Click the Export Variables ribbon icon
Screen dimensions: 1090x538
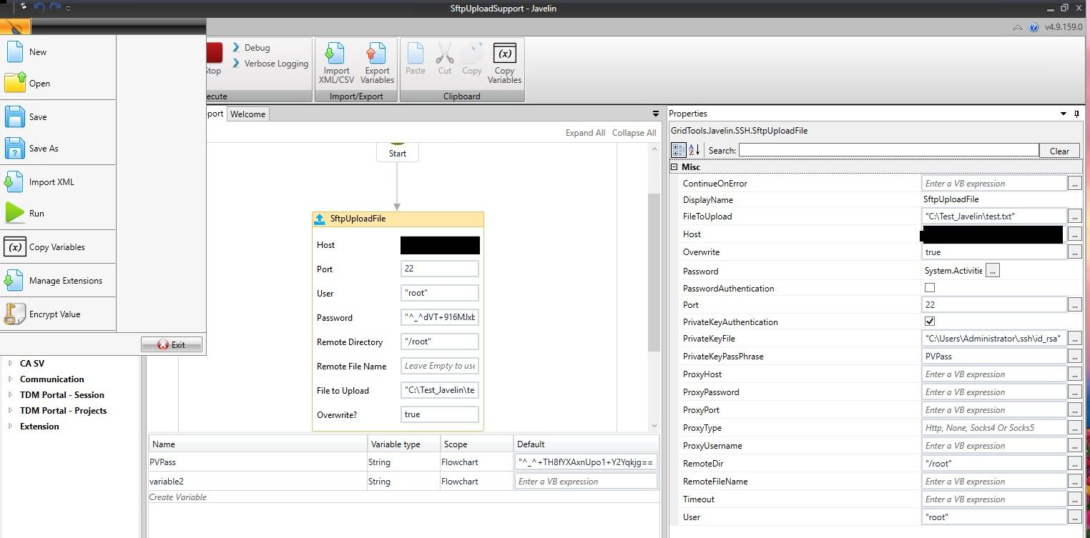376,54
